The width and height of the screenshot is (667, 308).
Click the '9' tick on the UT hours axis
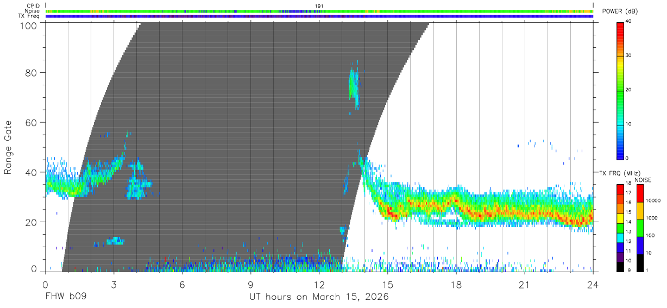pyautogui.click(x=251, y=285)
